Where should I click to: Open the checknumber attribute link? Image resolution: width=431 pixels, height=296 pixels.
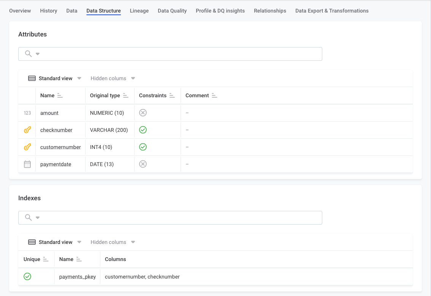[56, 130]
